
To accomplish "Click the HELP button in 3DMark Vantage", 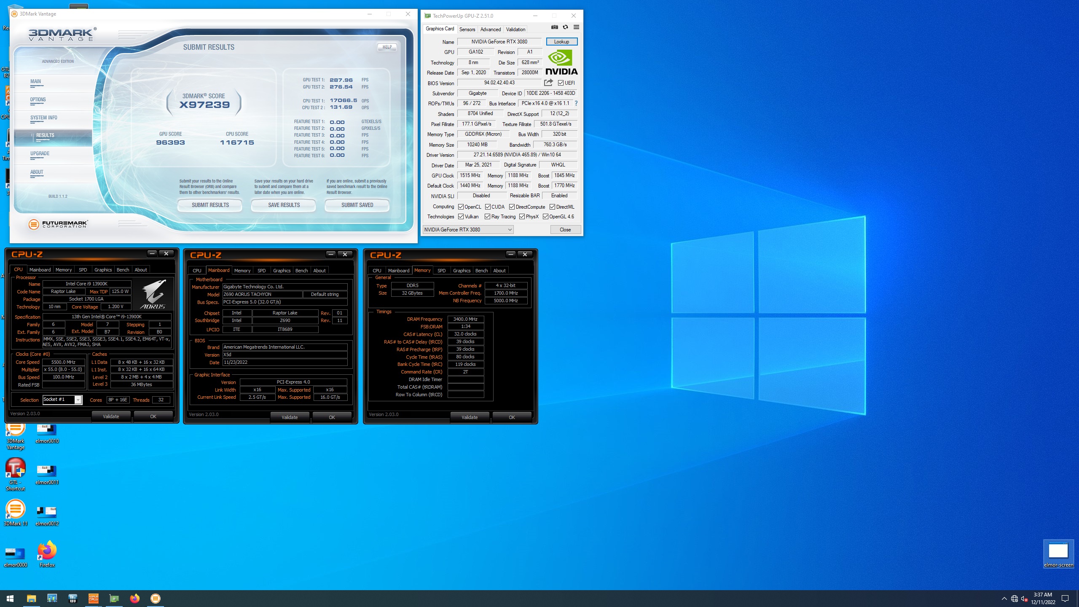I will coord(387,47).
